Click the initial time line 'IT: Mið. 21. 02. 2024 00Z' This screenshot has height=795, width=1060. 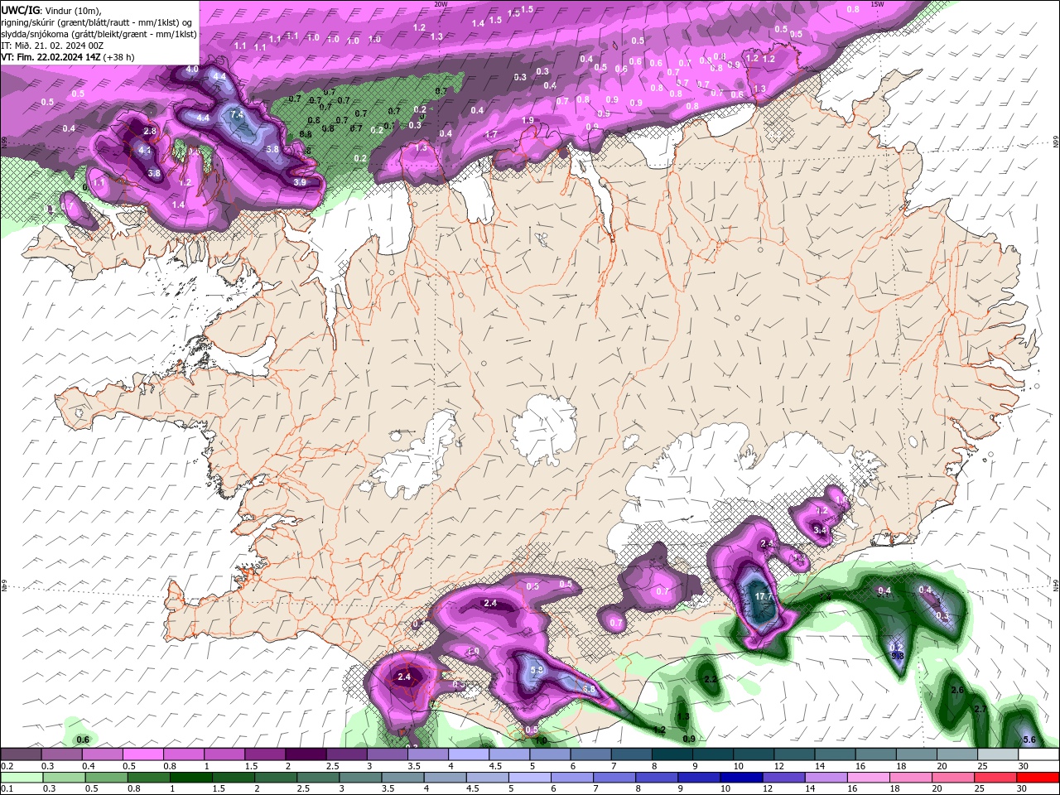tap(52, 46)
